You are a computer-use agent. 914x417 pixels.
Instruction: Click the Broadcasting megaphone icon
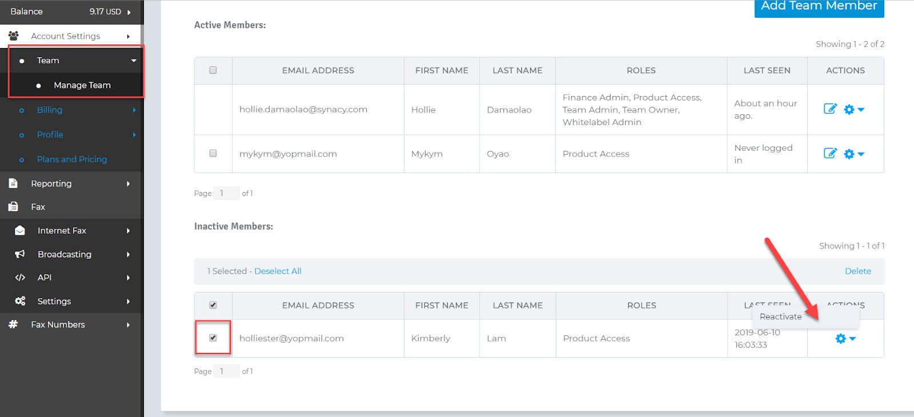(20, 254)
